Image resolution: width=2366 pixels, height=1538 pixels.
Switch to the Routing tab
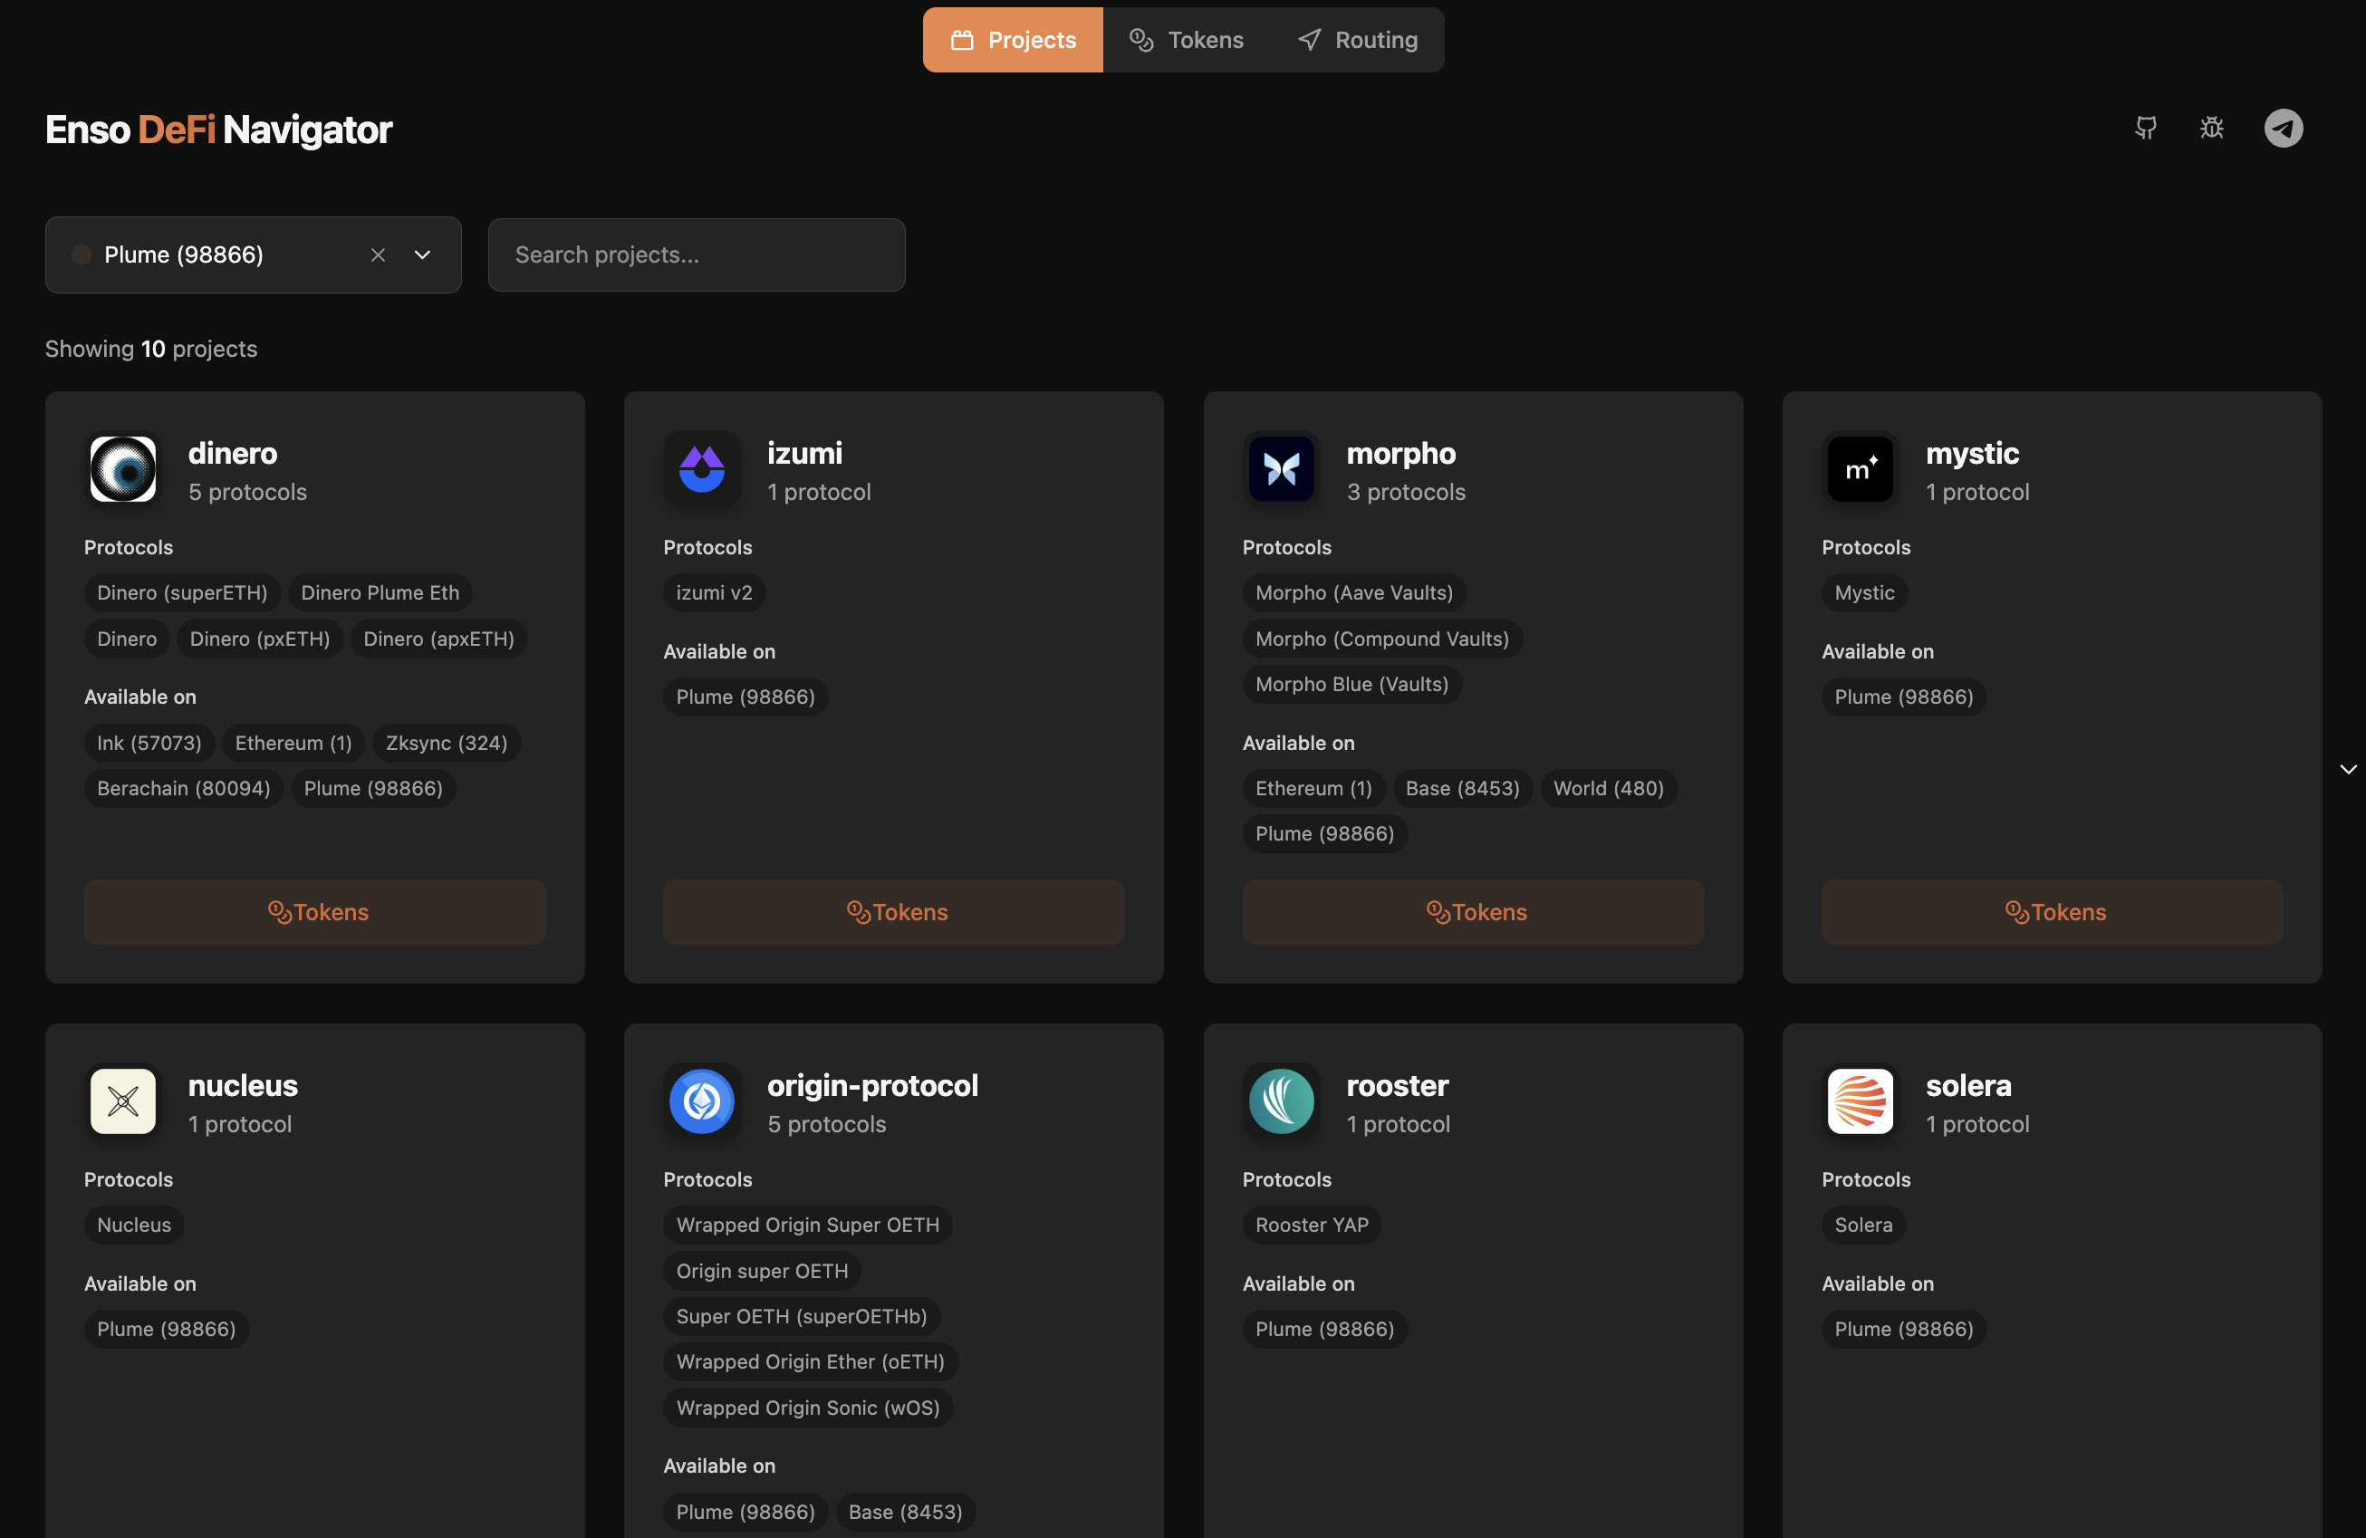tap(1358, 40)
